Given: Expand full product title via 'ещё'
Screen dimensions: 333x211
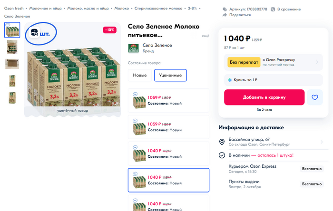Looking at the screenshot, I should tap(206, 36).
